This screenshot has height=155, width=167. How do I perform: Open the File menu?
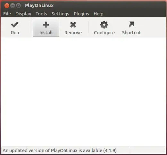coord(7,14)
